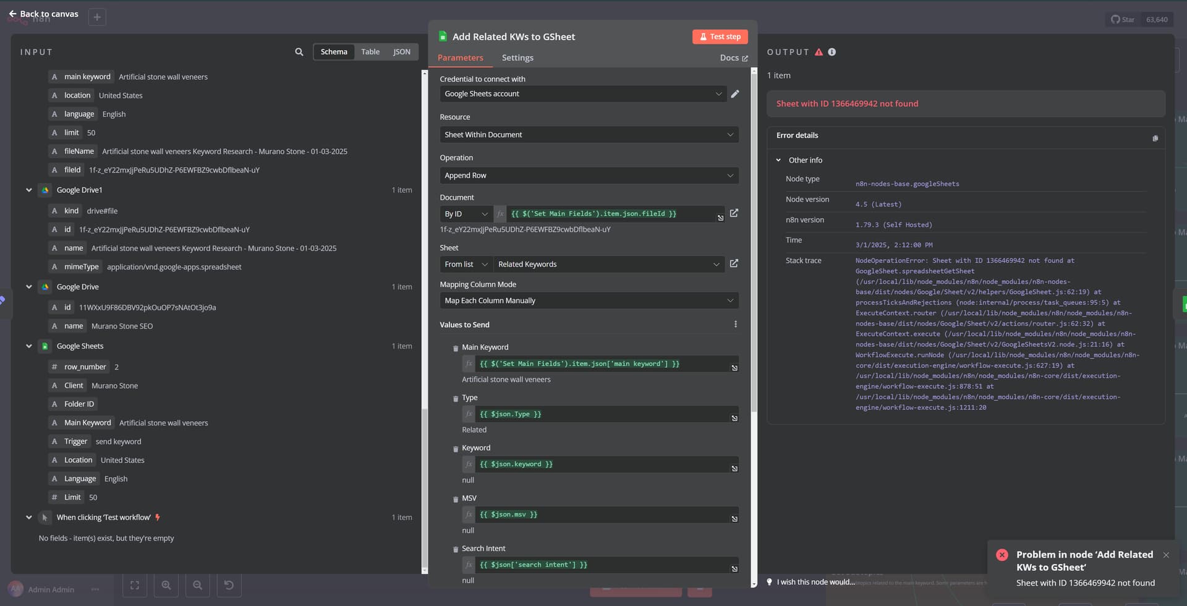Click the Test step button
Screen dimensions: 1187x606
[720, 36]
